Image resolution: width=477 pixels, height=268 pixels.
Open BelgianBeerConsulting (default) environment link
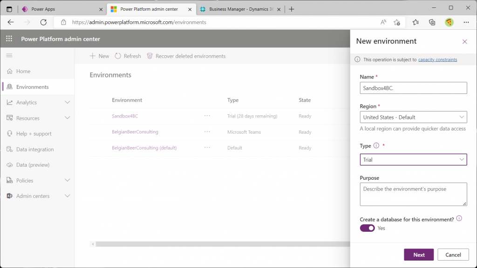(144, 148)
